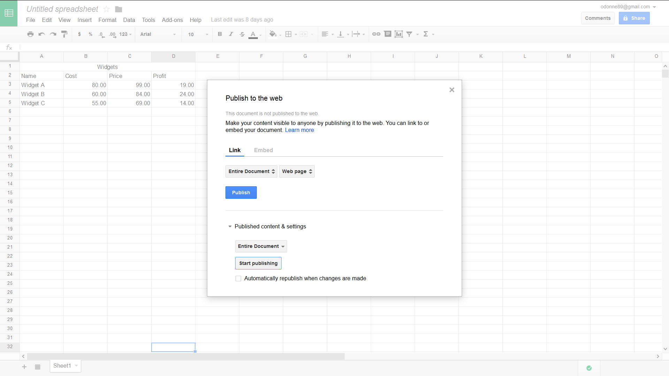The width and height of the screenshot is (669, 376).
Task: Click the Comments button
Action: (598, 18)
